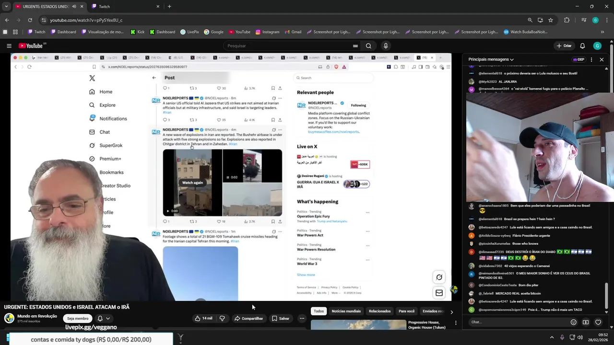Open more actions ellipsis under video
Viewport: 614px width, 345px height.
pyautogui.click(x=302, y=318)
